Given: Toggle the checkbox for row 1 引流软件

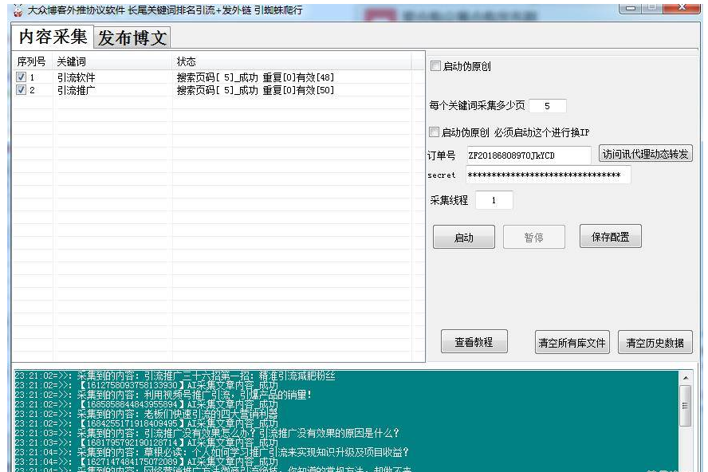Looking at the screenshot, I should 22,77.
